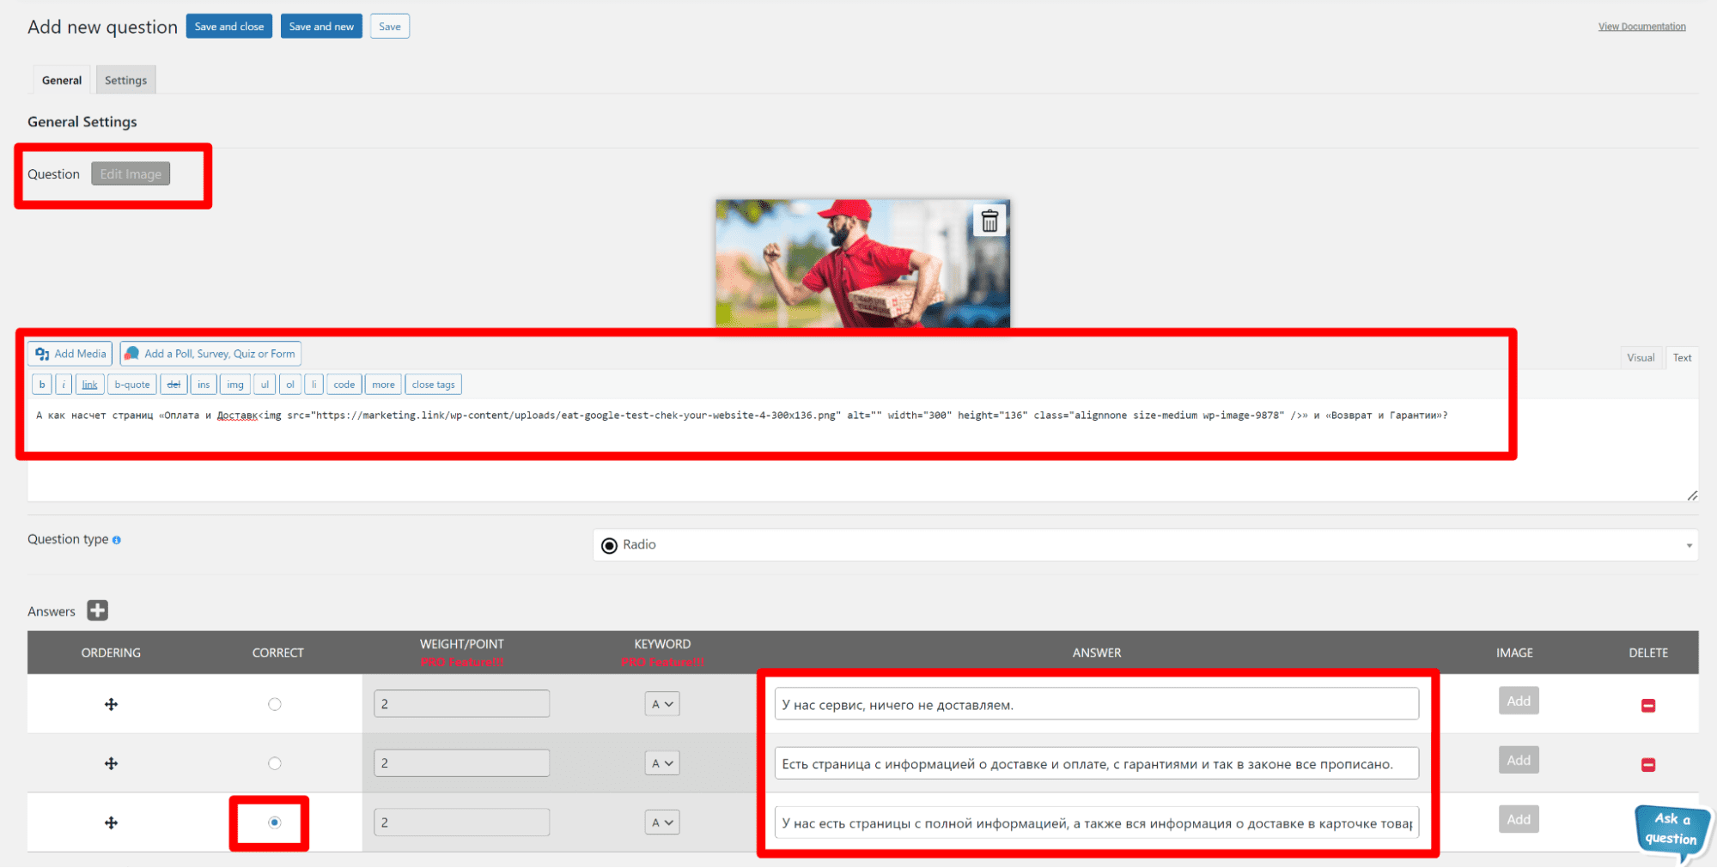The width and height of the screenshot is (1717, 868).
Task: Mark the first answer as correct
Action: click(x=275, y=704)
